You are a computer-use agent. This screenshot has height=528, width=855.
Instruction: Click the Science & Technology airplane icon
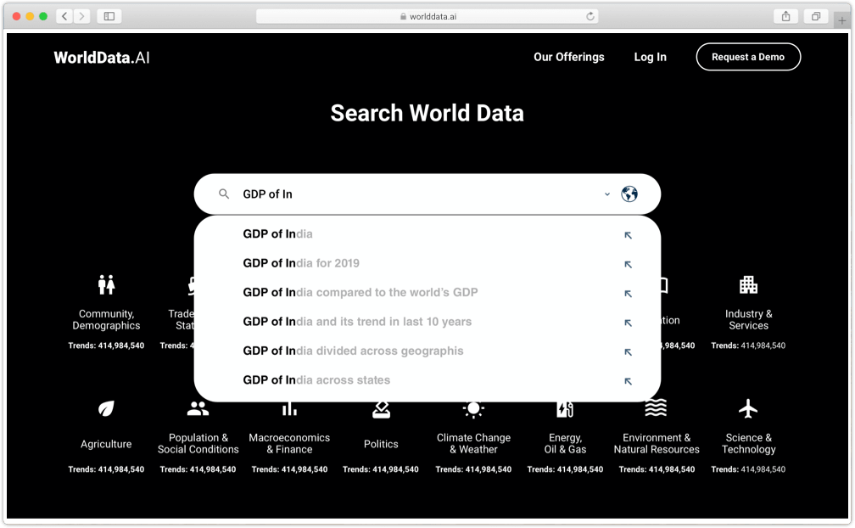tap(748, 410)
